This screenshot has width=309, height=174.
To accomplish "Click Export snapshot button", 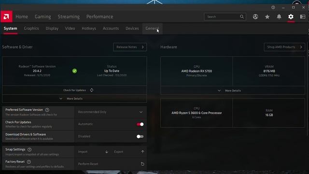I will click(x=128, y=152).
